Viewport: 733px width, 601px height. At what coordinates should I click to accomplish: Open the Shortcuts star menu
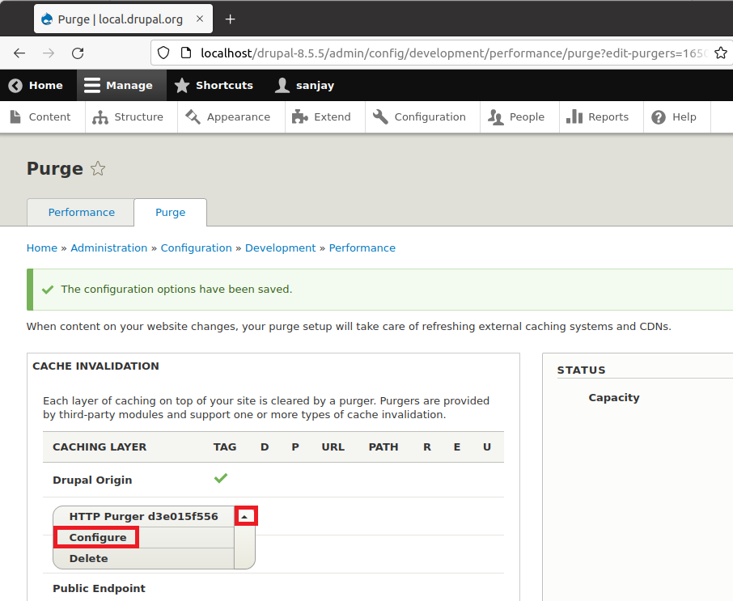[x=214, y=85]
